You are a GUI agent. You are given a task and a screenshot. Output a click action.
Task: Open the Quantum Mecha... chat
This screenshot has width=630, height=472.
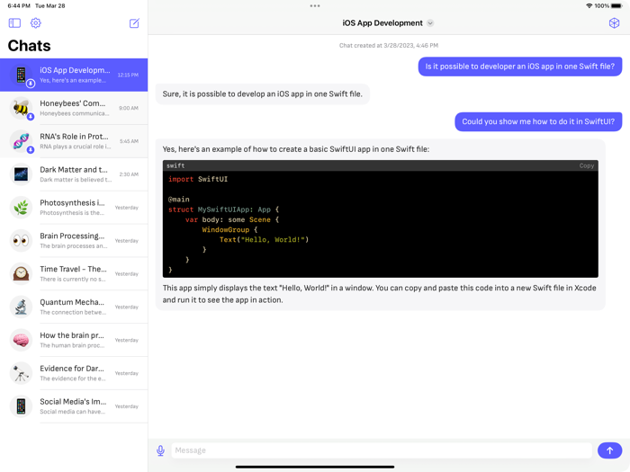[74, 307]
